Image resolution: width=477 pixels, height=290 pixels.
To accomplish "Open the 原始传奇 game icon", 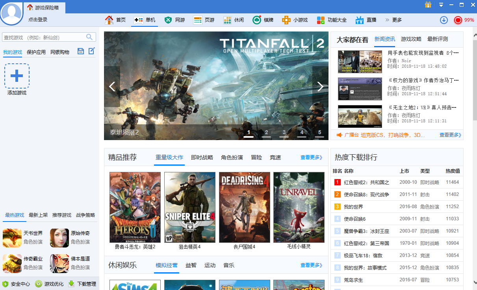I will tap(59, 238).
